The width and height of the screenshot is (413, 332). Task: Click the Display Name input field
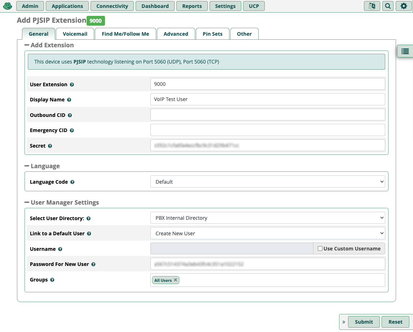coord(268,99)
